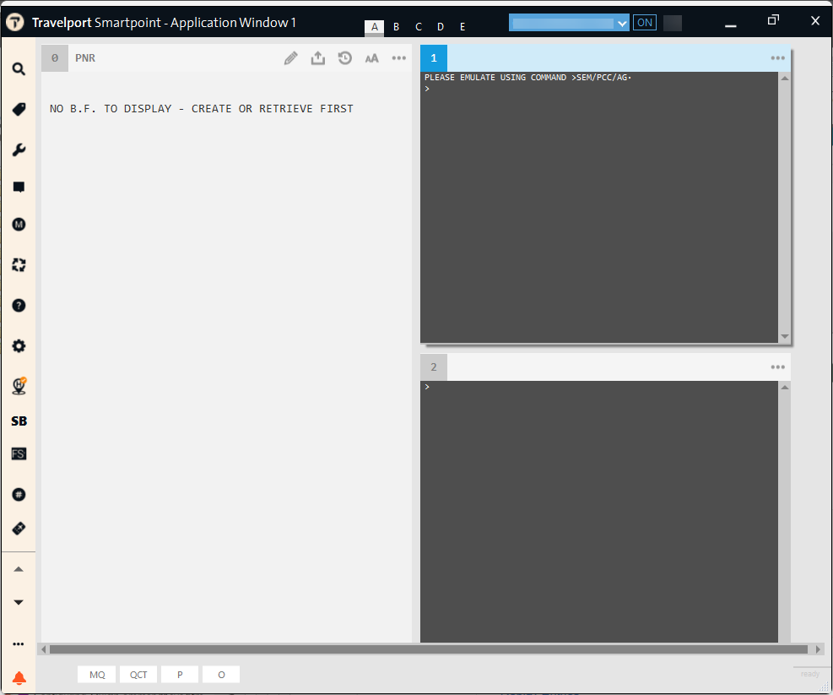The width and height of the screenshot is (833, 695).
Task: Click the share/export icon in PNR panel
Action: pos(317,58)
